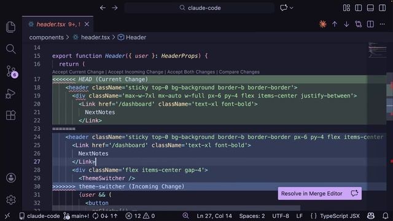This screenshot has height=221, width=393.
Task: Open the editor More Actions ellipsis
Action: click(382, 24)
